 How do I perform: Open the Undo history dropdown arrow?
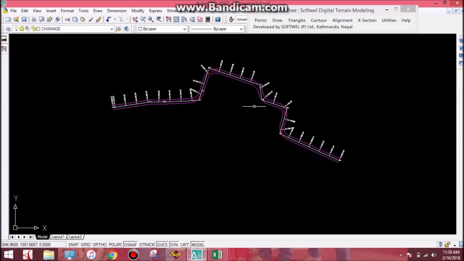(115, 19)
